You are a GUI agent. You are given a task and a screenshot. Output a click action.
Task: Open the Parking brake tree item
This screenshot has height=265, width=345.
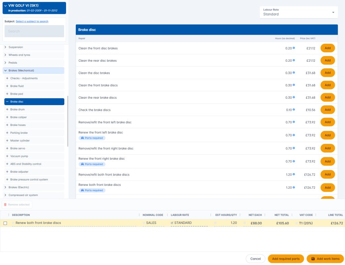coord(20,133)
